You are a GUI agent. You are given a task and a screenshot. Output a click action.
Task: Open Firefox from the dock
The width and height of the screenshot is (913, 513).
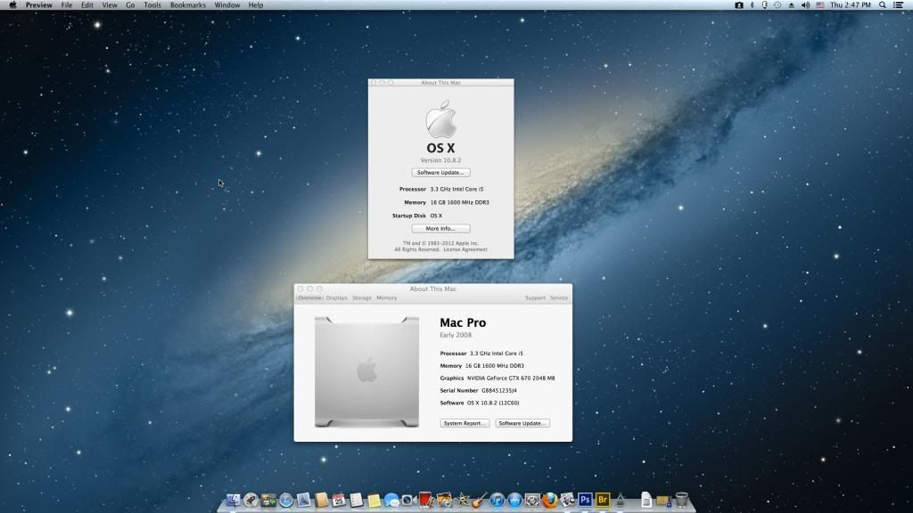tap(550, 501)
